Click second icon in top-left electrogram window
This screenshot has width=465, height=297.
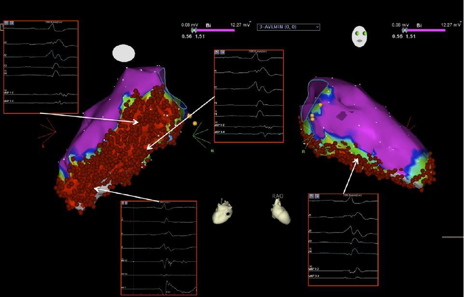[12, 23]
